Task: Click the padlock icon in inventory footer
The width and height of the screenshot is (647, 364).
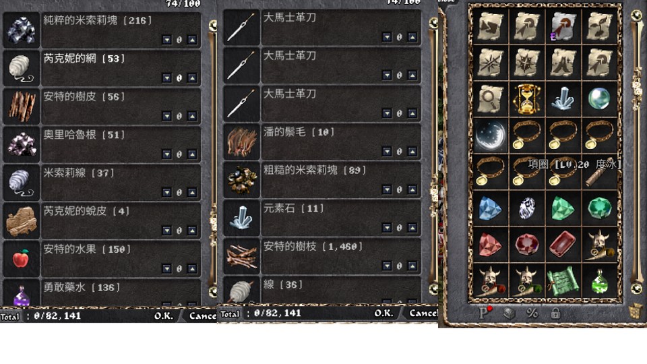Action: [x=556, y=313]
